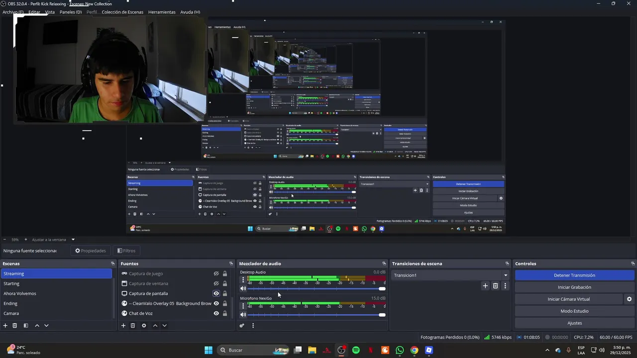Delete selected source with trash icon
Screen dimensions: 637x358
click(133, 326)
